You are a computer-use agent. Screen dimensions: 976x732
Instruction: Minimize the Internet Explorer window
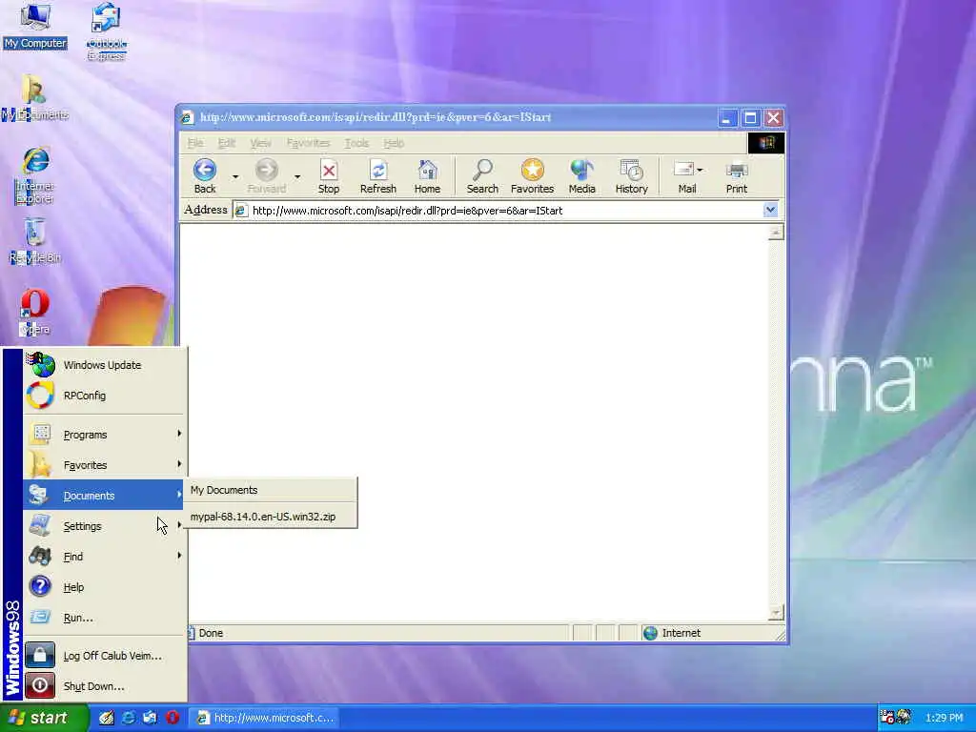pyautogui.click(x=726, y=117)
